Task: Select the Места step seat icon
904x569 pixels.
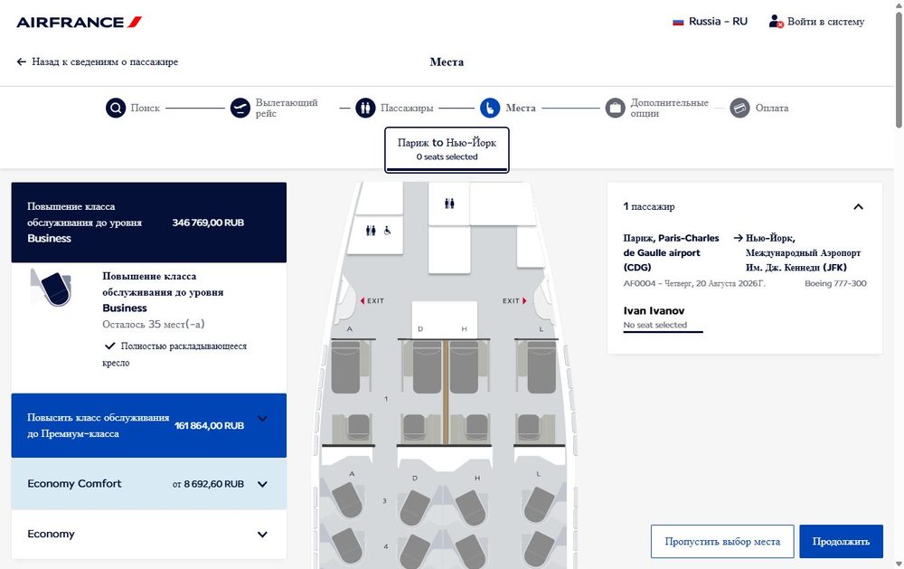Action: click(490, 108)
